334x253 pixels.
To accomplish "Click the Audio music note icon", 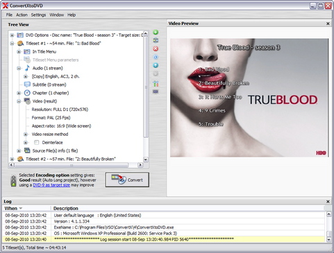I will click(27, 68).
